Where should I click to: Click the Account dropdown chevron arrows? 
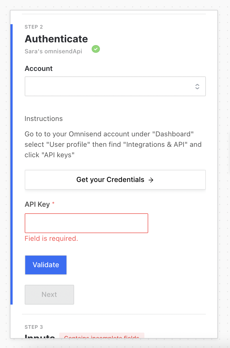tap(197, 87)
